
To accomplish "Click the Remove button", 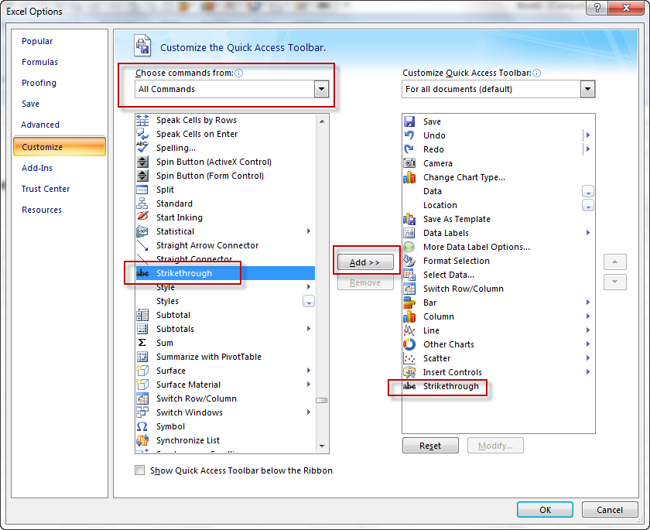I will click(365, 282).
